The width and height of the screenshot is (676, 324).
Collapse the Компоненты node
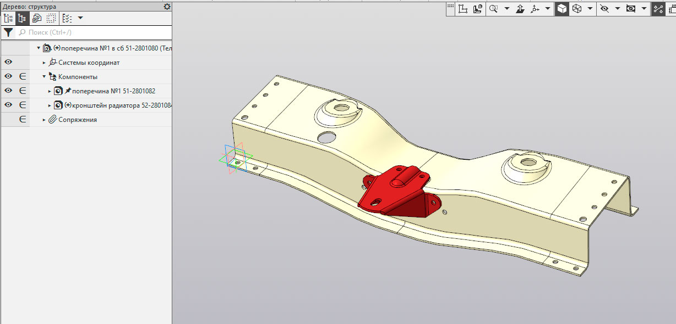tap(45, 77)
